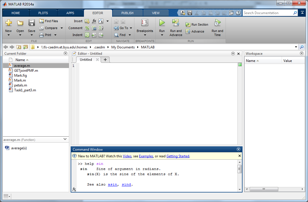Open the Breakpoints tool icon
Viewport: 308px width, 202px height.
click(145, 23)
